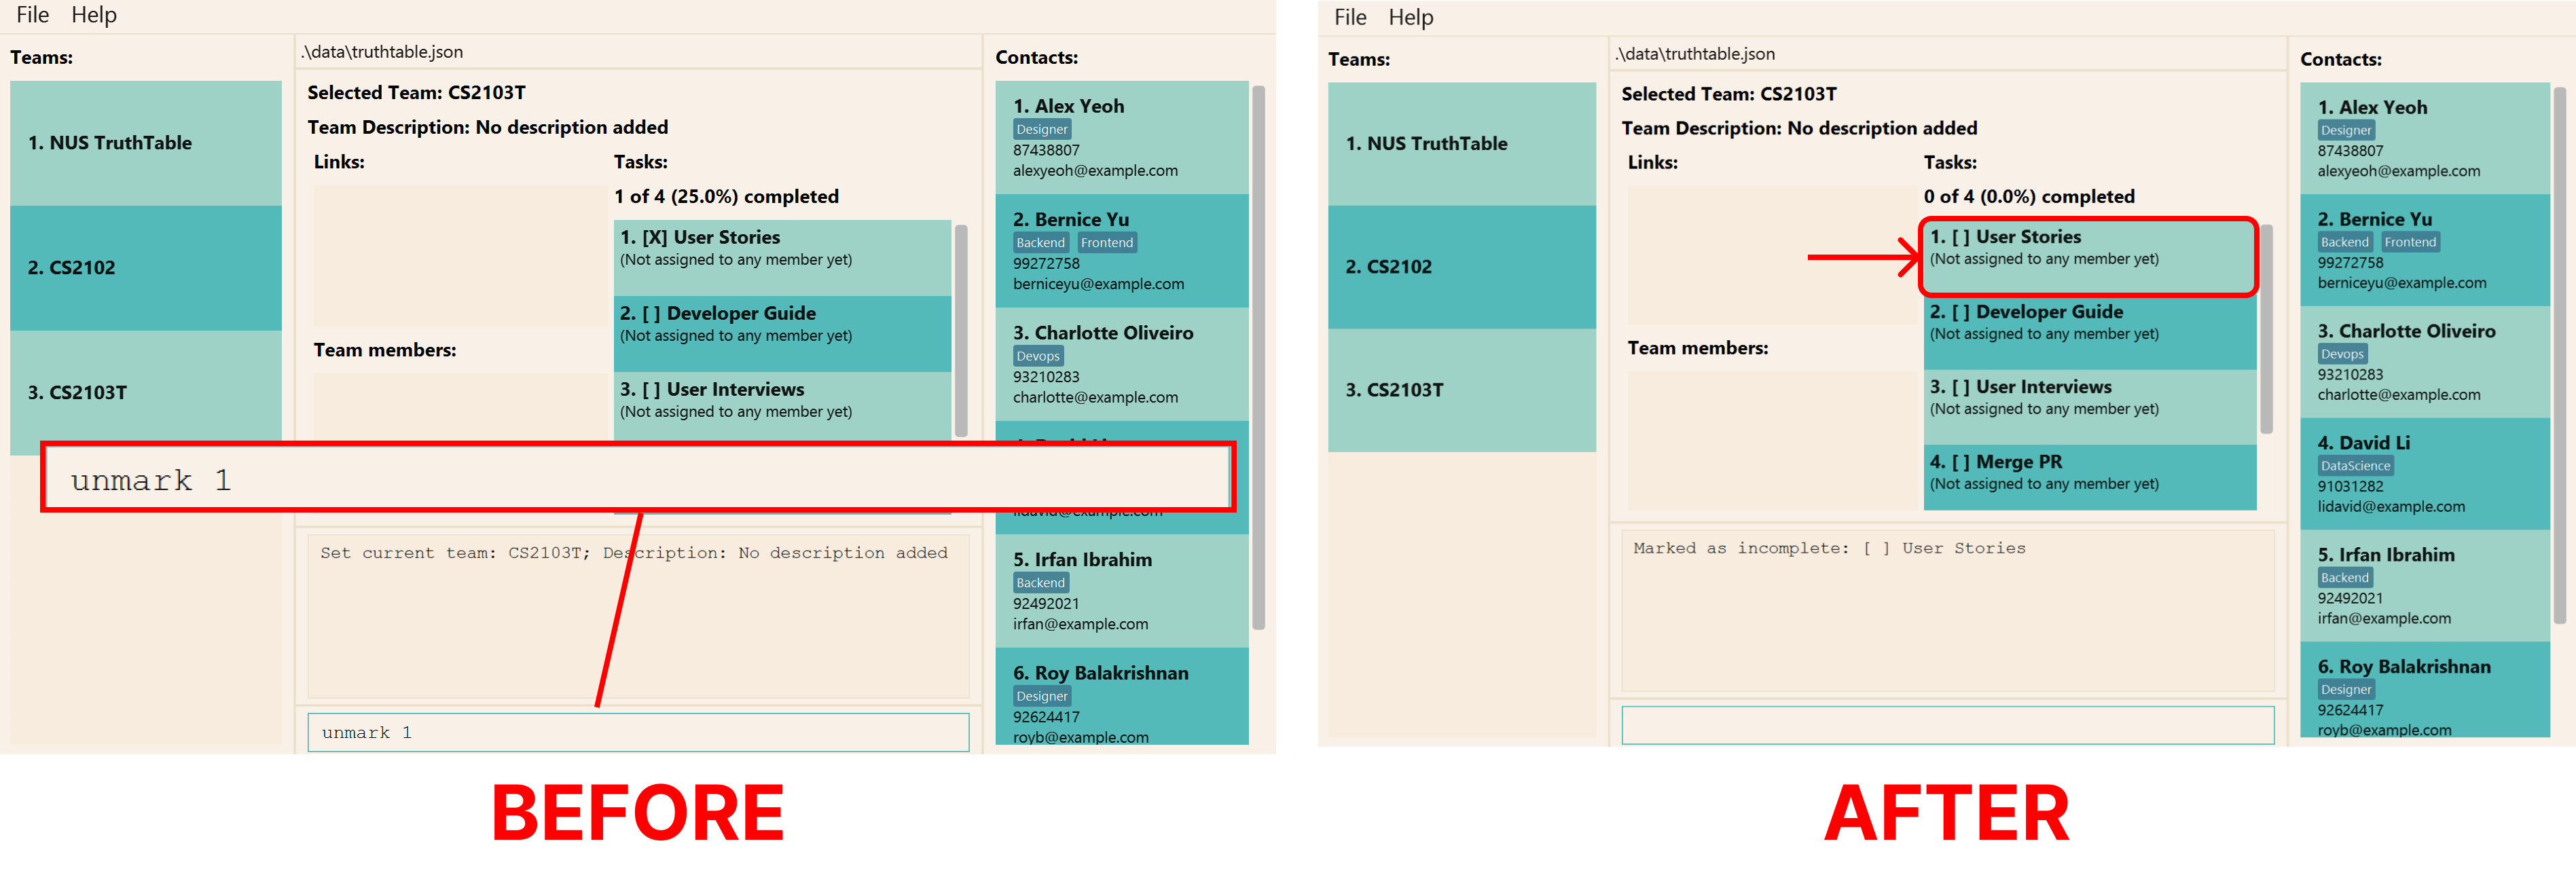Screen dimensions: 2576x871
Task: Click Devops tag in AFTER window
Action: pos(2342,354)
